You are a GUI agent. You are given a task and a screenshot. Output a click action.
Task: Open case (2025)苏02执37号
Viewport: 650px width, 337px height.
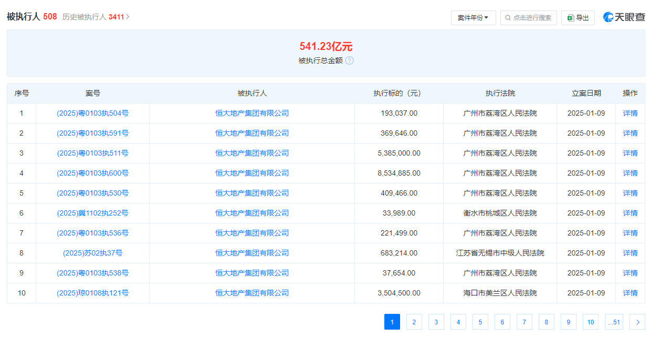[93, 253]
